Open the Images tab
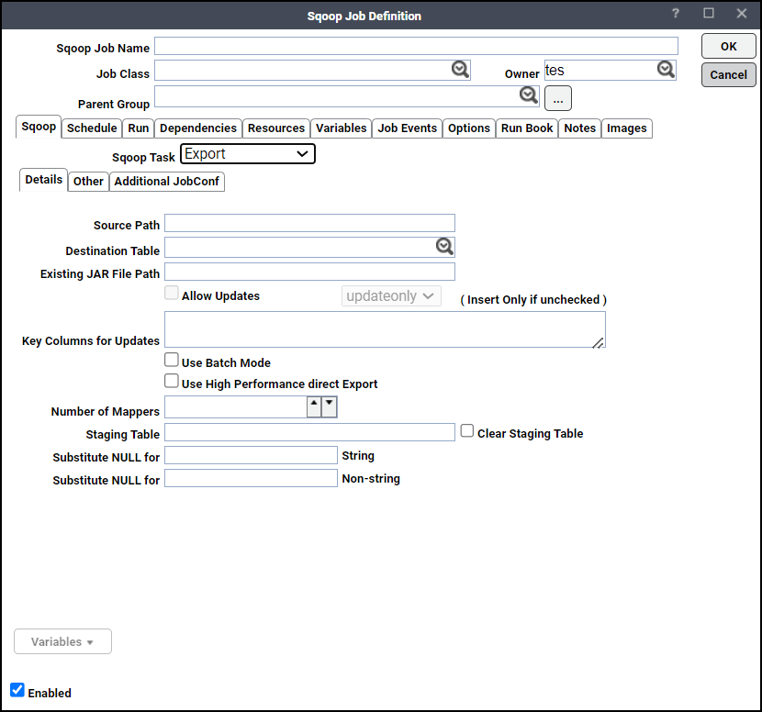 click(627, 128)
